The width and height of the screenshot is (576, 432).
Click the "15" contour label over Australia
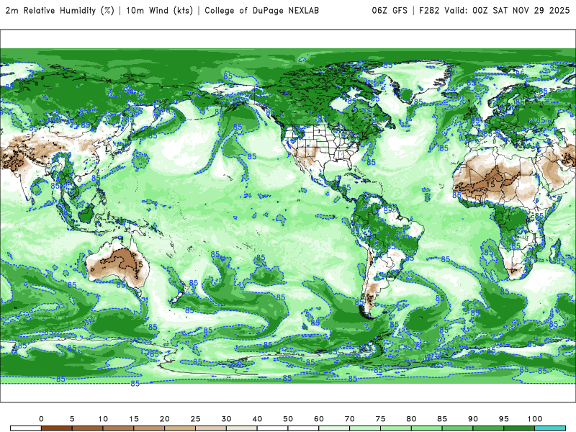138,264
